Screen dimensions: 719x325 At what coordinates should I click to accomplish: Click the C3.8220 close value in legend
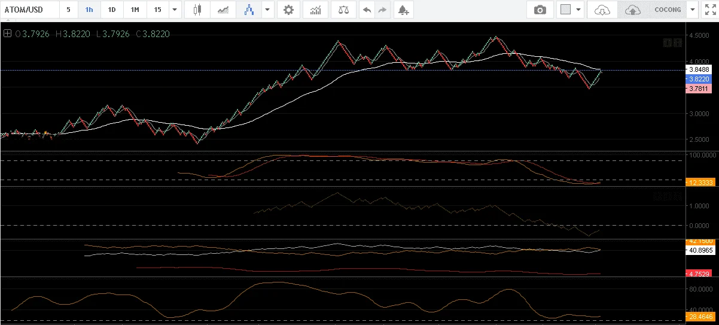coord(153,34)
